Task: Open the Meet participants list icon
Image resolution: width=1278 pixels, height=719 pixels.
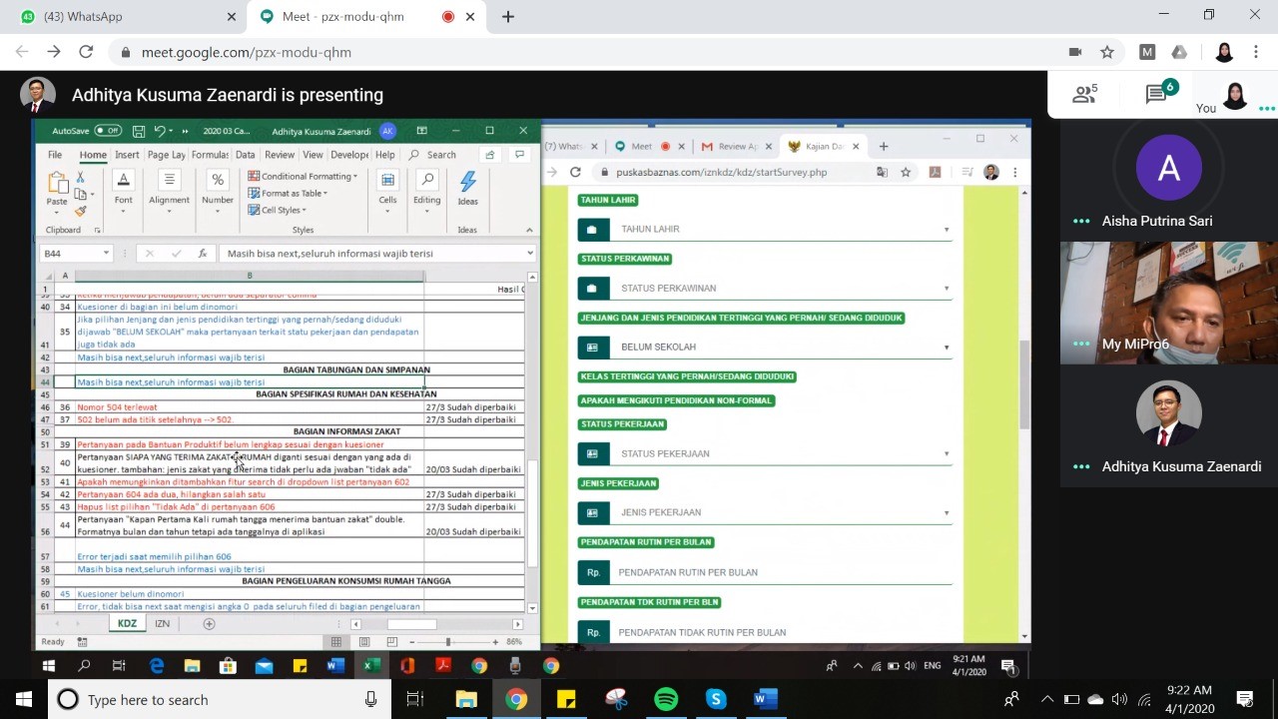Action: tap(1084, 95)
